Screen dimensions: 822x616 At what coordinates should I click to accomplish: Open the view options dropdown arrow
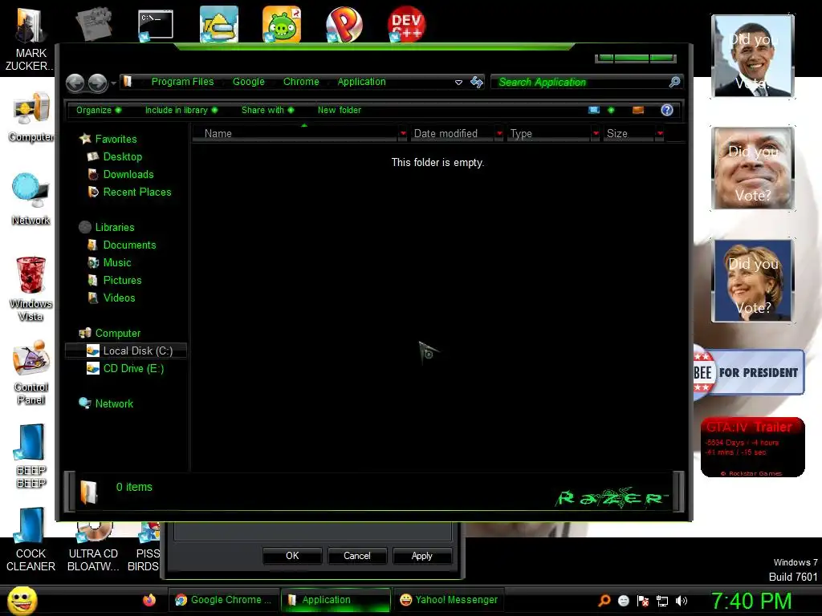point(611,110)
